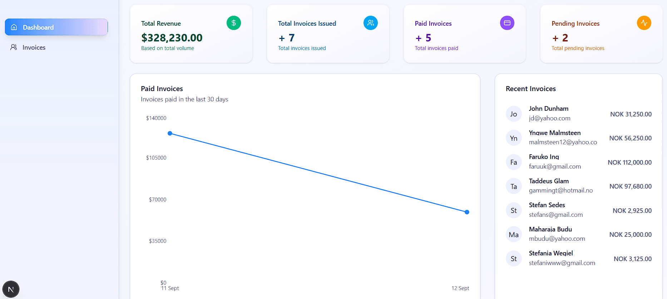Click the orange activity pulse Pending Invoices icon
The height and width of the screenshot is (299, 667).
tap(644, 23)
